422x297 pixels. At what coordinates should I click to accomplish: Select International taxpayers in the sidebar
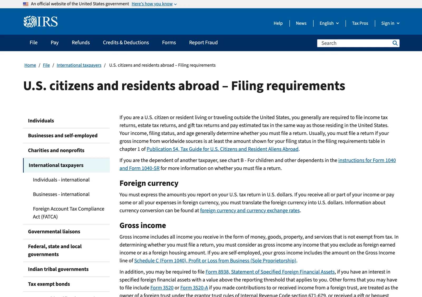coord(66,165)
